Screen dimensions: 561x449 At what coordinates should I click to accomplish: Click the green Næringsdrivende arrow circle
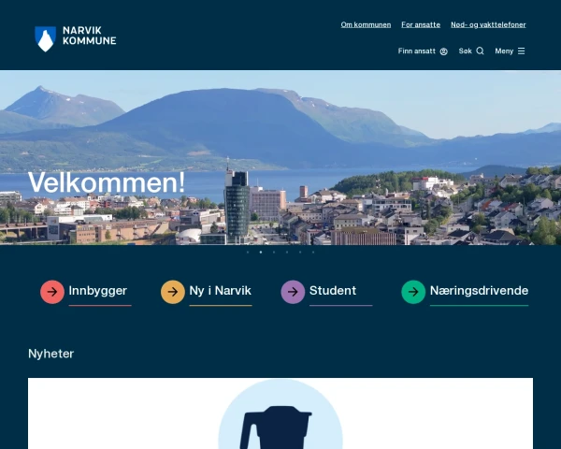click(x=413, y=292)
